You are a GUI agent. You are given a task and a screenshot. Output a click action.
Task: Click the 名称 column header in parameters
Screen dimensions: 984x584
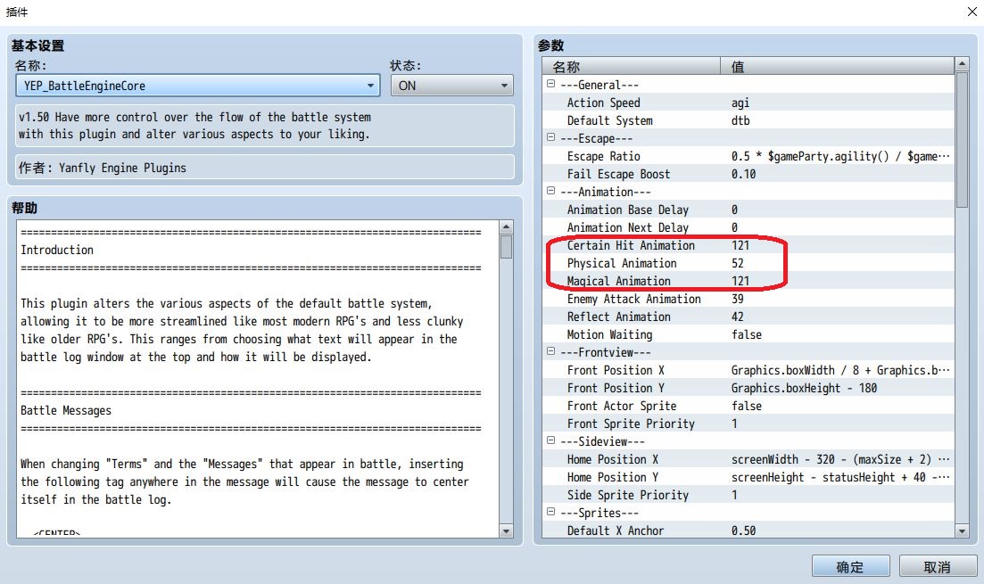point(632,67)
